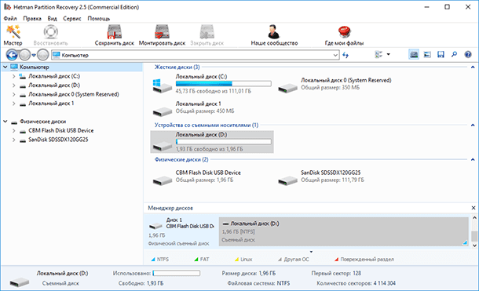
Task: Click the D: drive usage bar
Action: click(223, 141)
